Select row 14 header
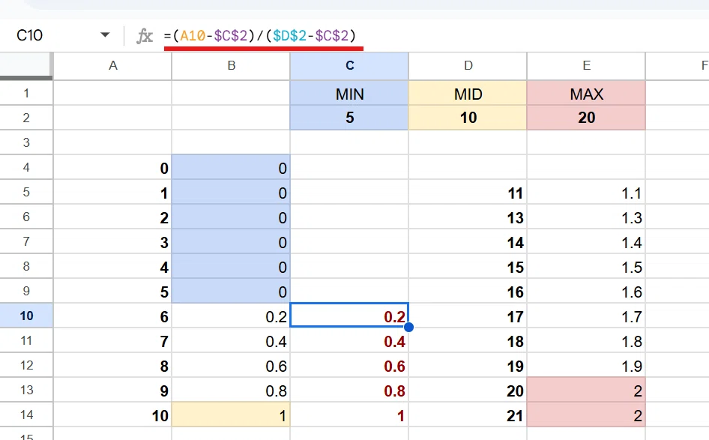Image resolution: width=709 pixels, height=440 pixels. click(26, 415)
